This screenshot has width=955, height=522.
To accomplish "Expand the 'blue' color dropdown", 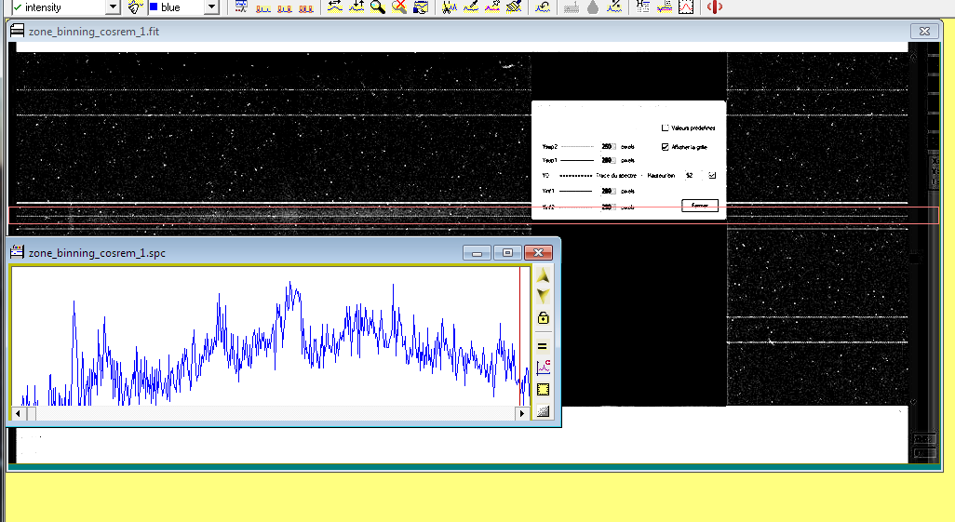I will 211,7.
